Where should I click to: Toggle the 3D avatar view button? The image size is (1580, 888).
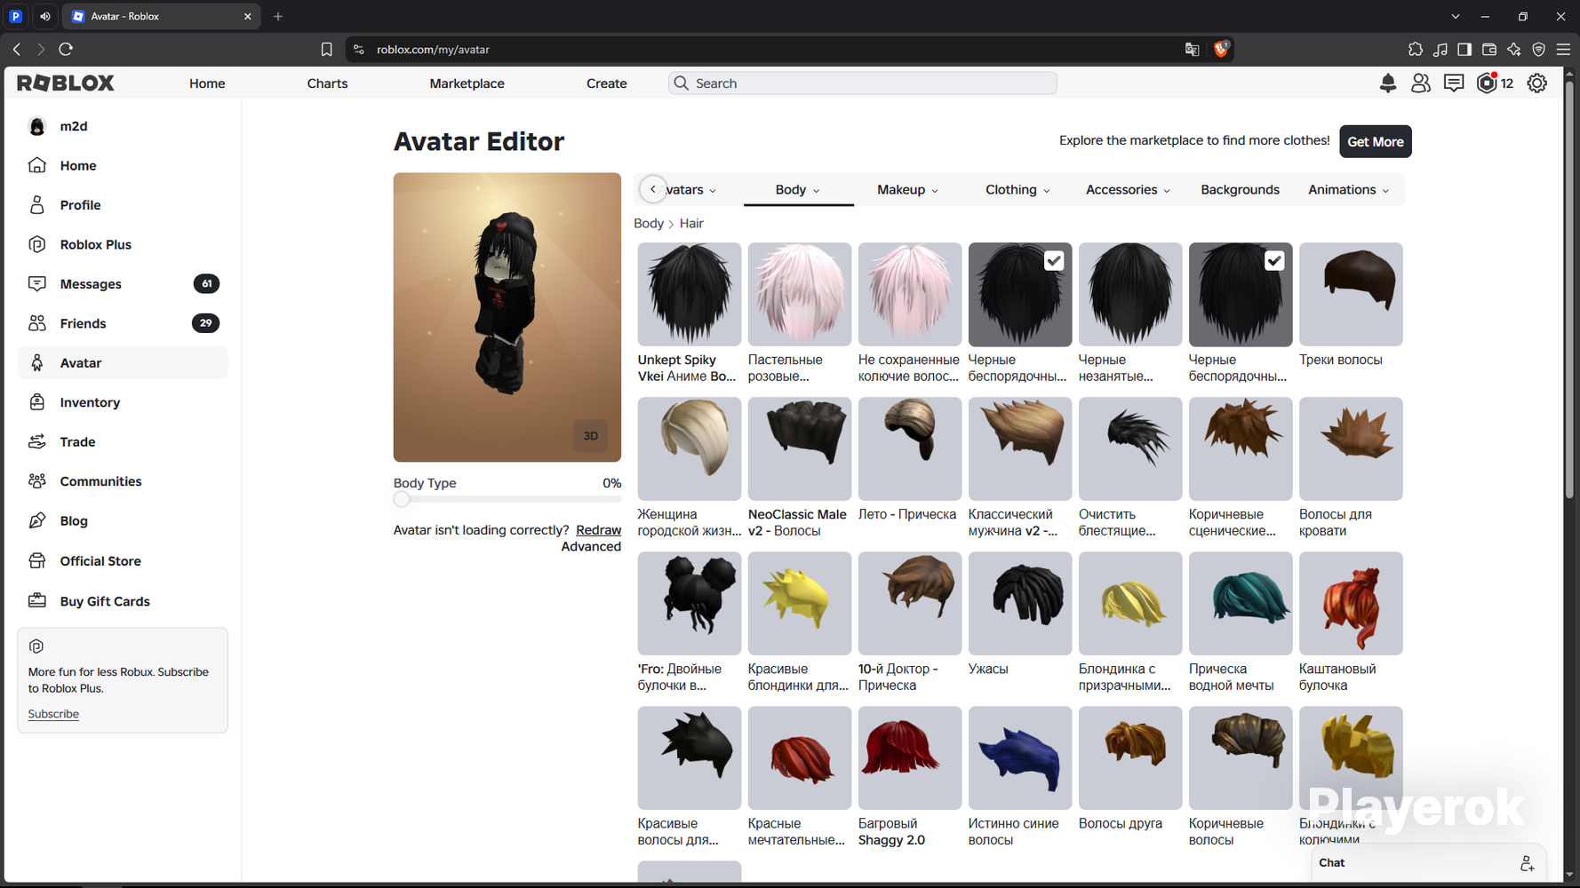coord(591,436)
